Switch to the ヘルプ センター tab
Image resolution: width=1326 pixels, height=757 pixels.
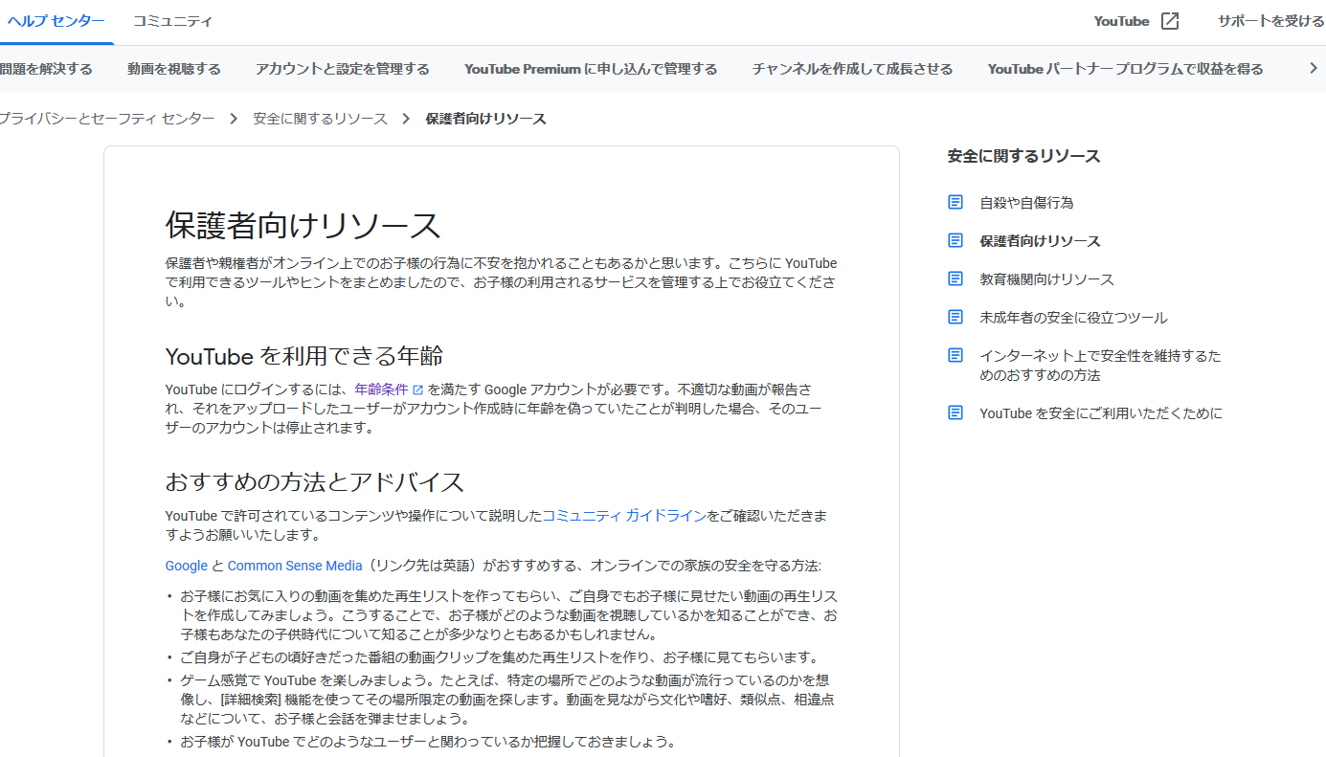pyautogui.click(x=56, y=21)
